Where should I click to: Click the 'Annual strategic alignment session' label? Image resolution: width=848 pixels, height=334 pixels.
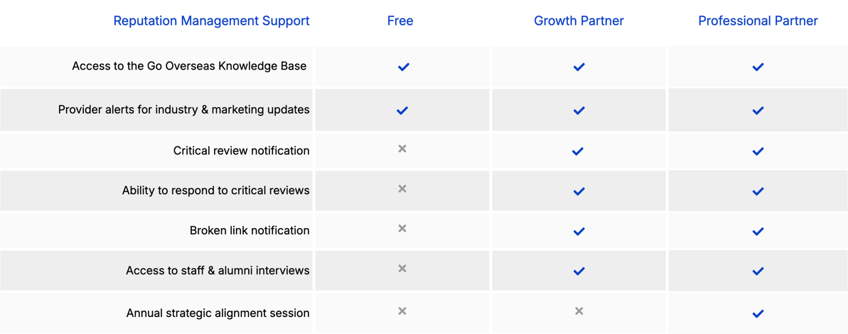(218, 313)
